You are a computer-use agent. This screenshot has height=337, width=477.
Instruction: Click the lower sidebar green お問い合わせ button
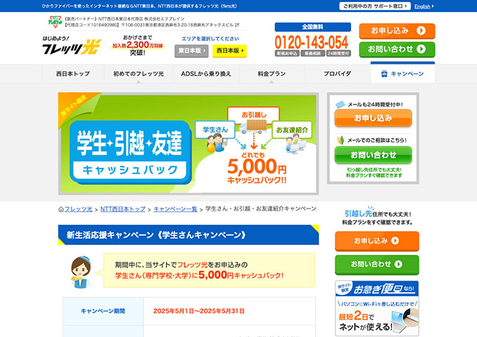point(377,265)
